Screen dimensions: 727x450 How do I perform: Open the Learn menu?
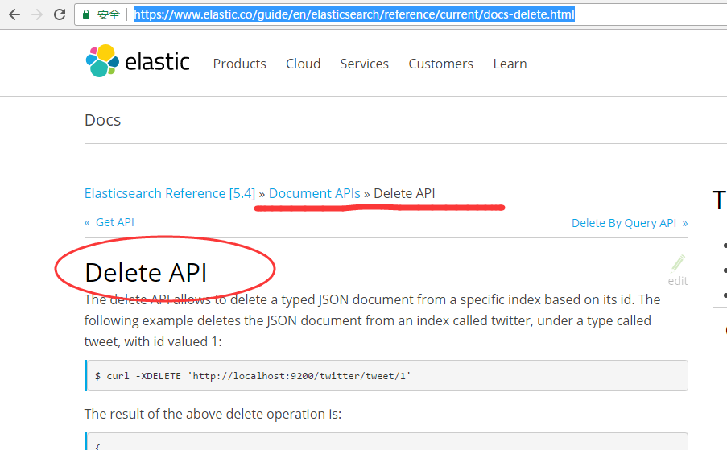[x=510, y=64]
